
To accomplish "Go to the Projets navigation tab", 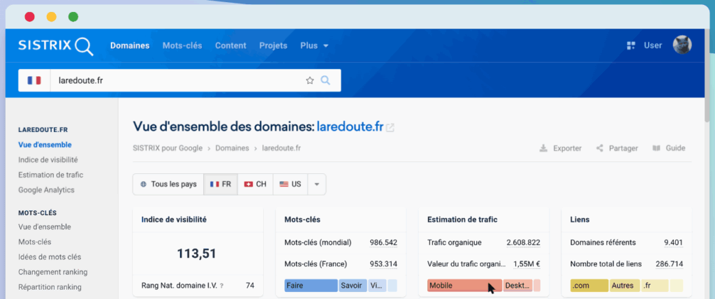I will [273, 45].
